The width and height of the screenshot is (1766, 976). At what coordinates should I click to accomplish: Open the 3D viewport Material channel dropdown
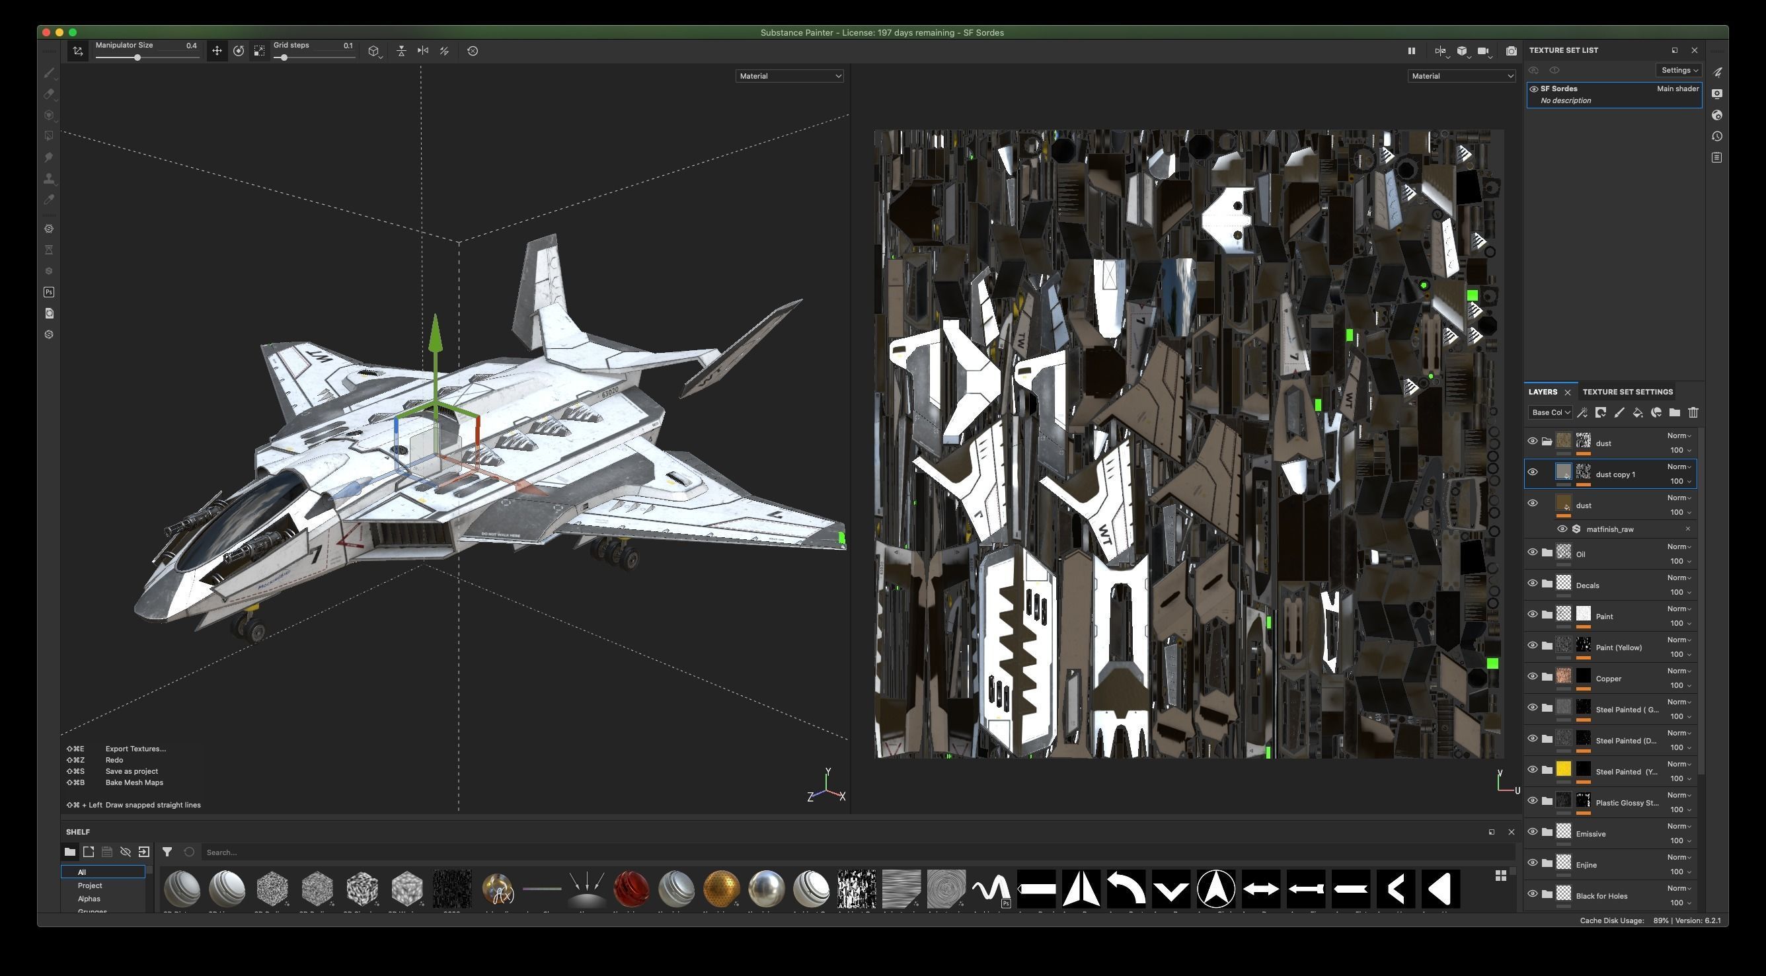coord(790,76)
